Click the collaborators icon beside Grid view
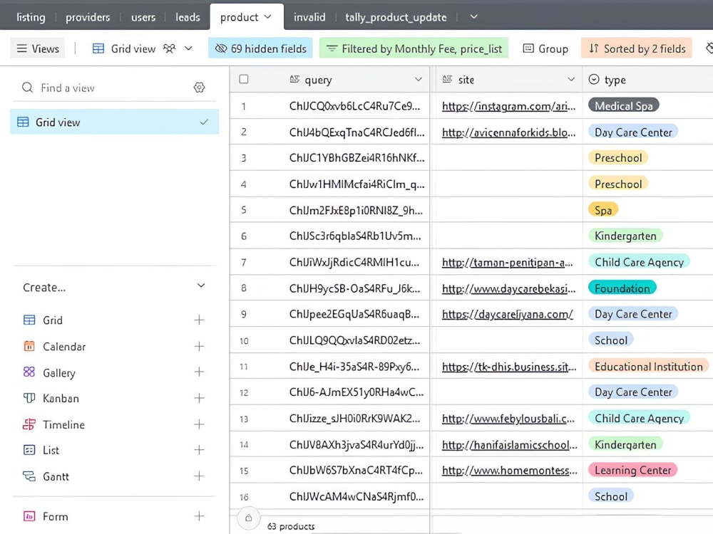 pos(169,48)
